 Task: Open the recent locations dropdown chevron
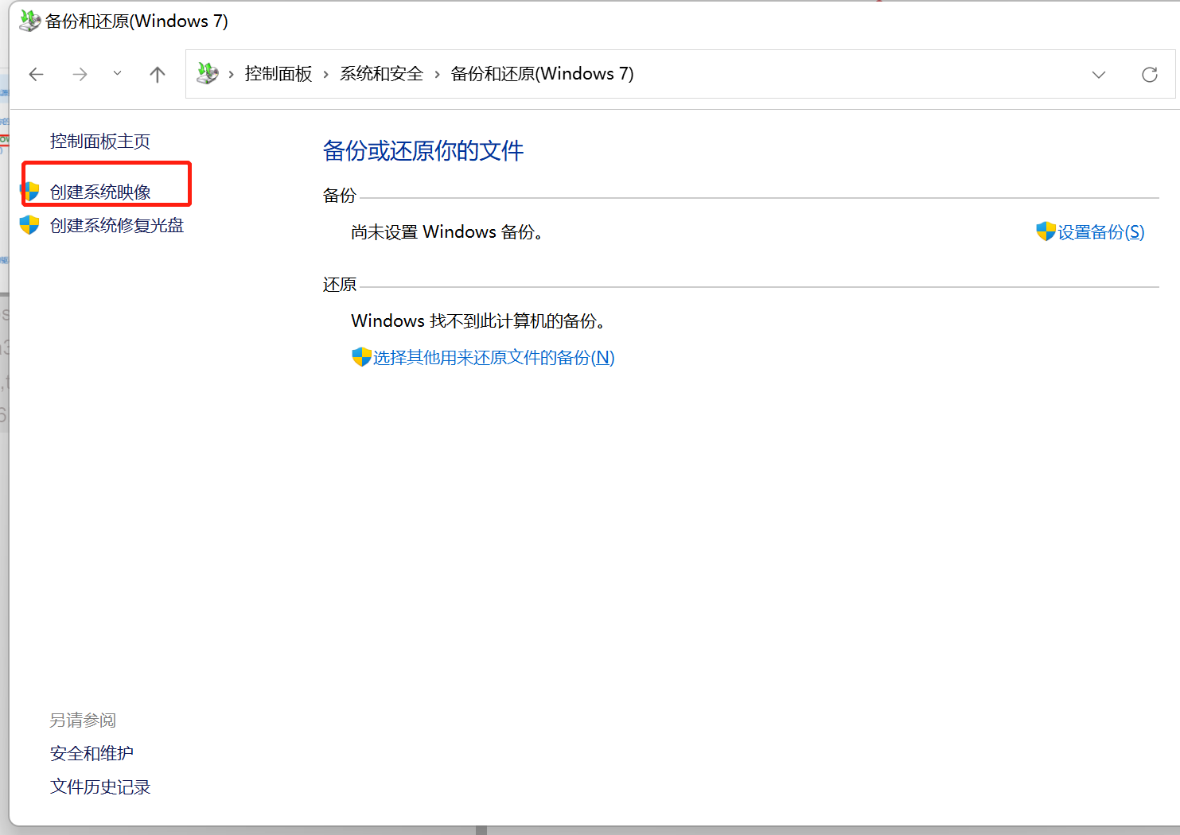[x=117, y=73]
